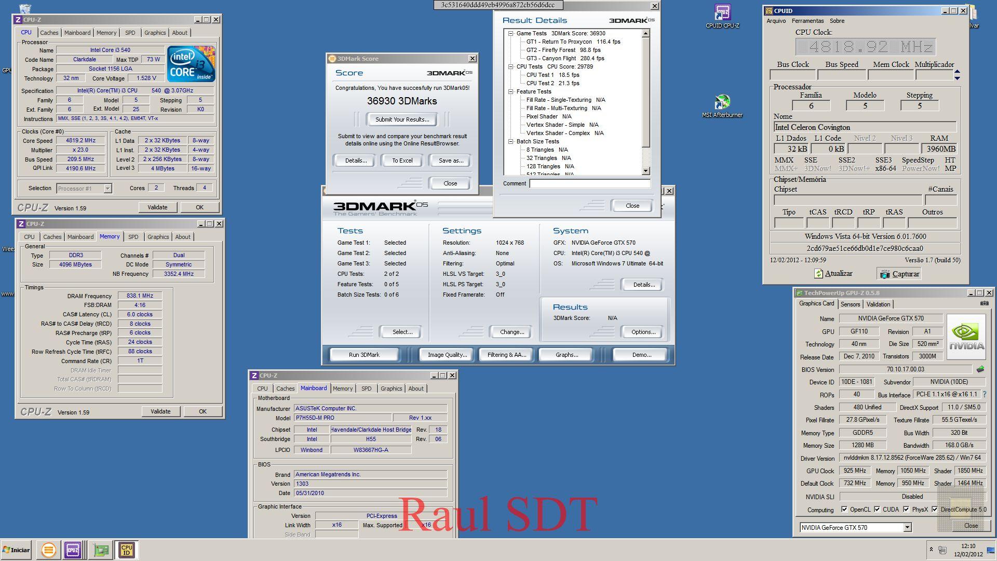Click 3DMark Score window title icon

(x=332, y=59)
